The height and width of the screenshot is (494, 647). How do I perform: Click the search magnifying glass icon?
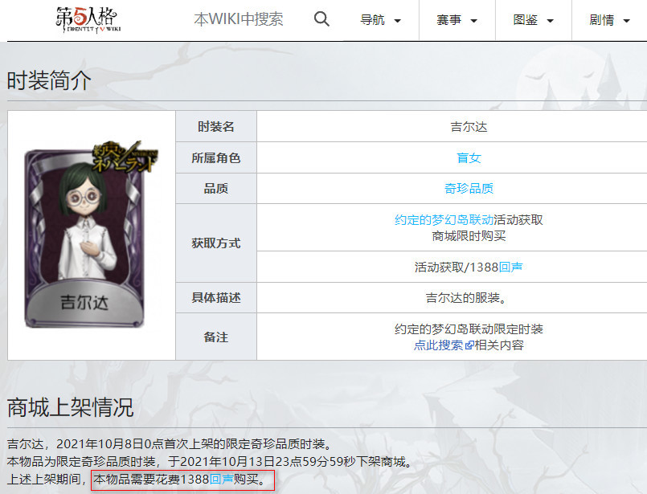[x=321, y=18]
